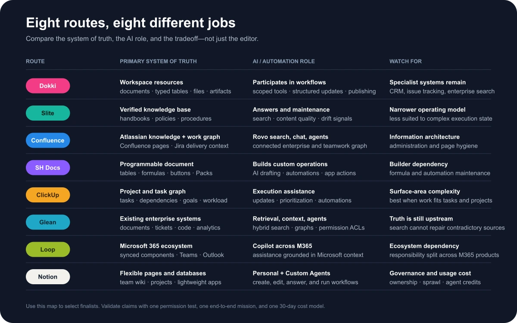
Task: Click the WATCH FOR column header
Action: click(405, 61)
